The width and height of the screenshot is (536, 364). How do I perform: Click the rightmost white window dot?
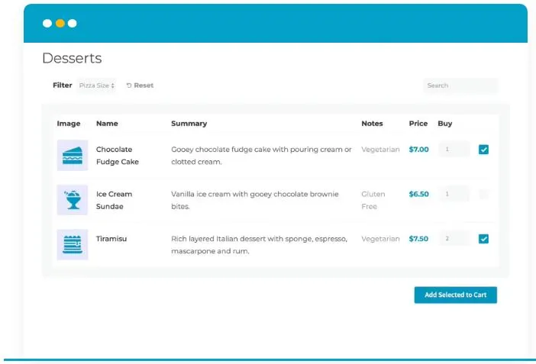coord(73,24)
